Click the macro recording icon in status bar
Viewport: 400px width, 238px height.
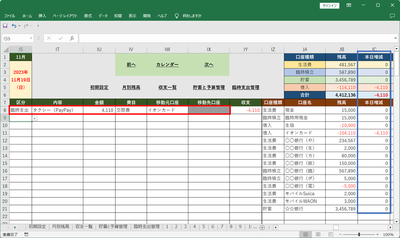tap(26, 234)
